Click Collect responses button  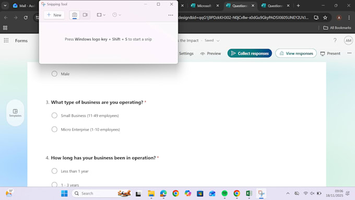250,53
